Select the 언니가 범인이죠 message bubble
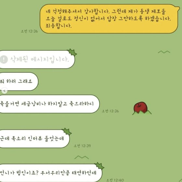Screen dimensions: 182x182 coord(51,173)
